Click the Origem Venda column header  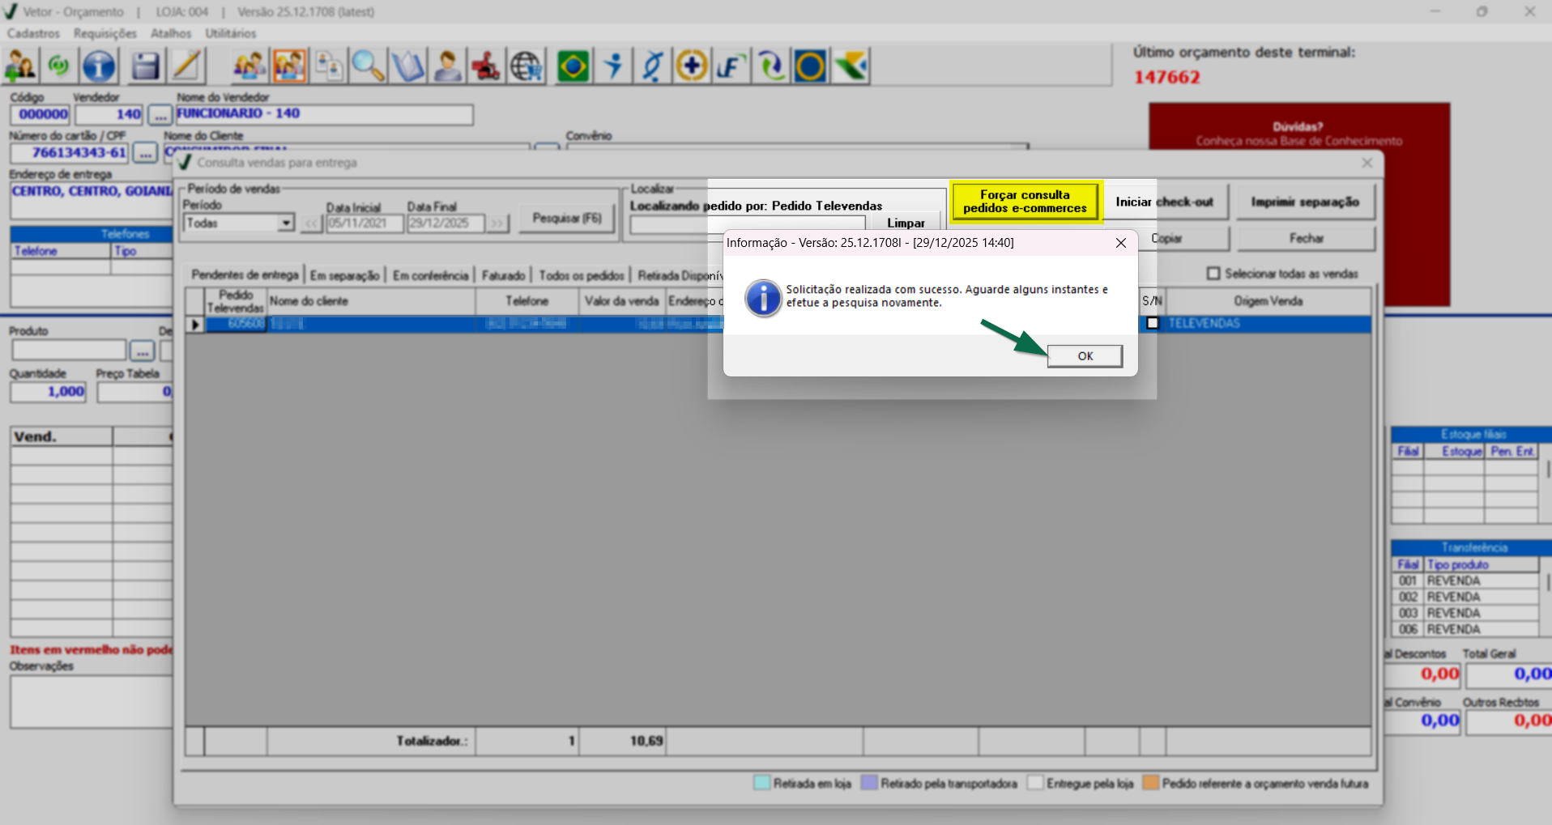[1268, 301]
